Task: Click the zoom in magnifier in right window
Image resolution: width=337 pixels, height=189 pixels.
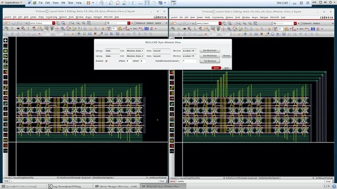Action: point(239,23)
